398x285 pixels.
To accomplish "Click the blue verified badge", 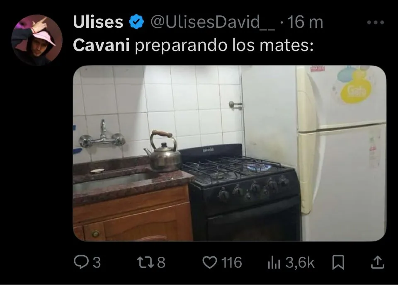I will click(x=136, y=22).
